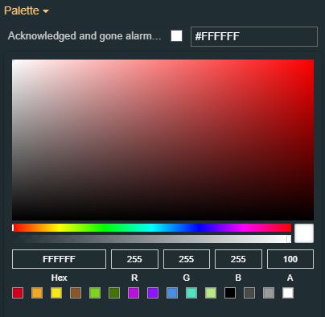Click the rainbow hue slider bar
This screenshot has width=325, height=317.
[x=152, y=228]
